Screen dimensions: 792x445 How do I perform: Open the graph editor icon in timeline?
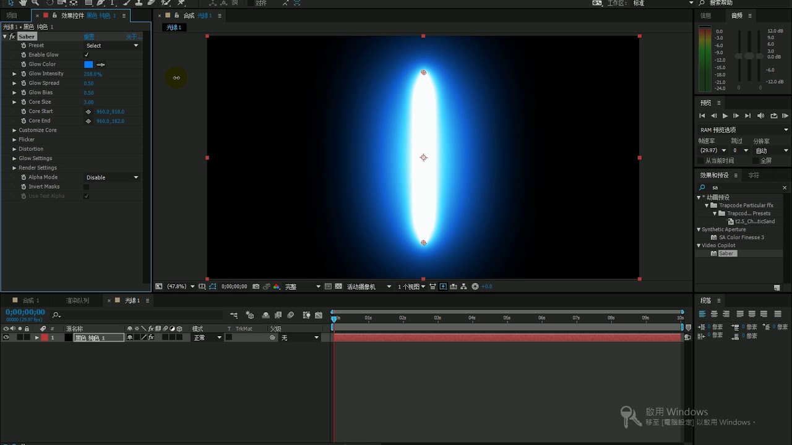coord(319,315)
